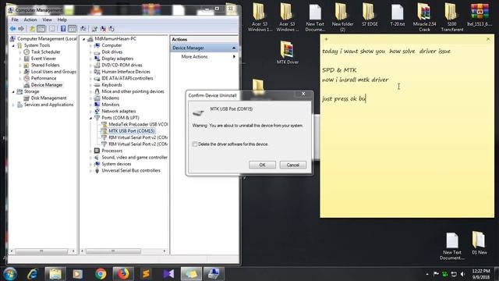Expand the Display adapters node
This screenshot has width=499, height=281.
coord(90,59)
